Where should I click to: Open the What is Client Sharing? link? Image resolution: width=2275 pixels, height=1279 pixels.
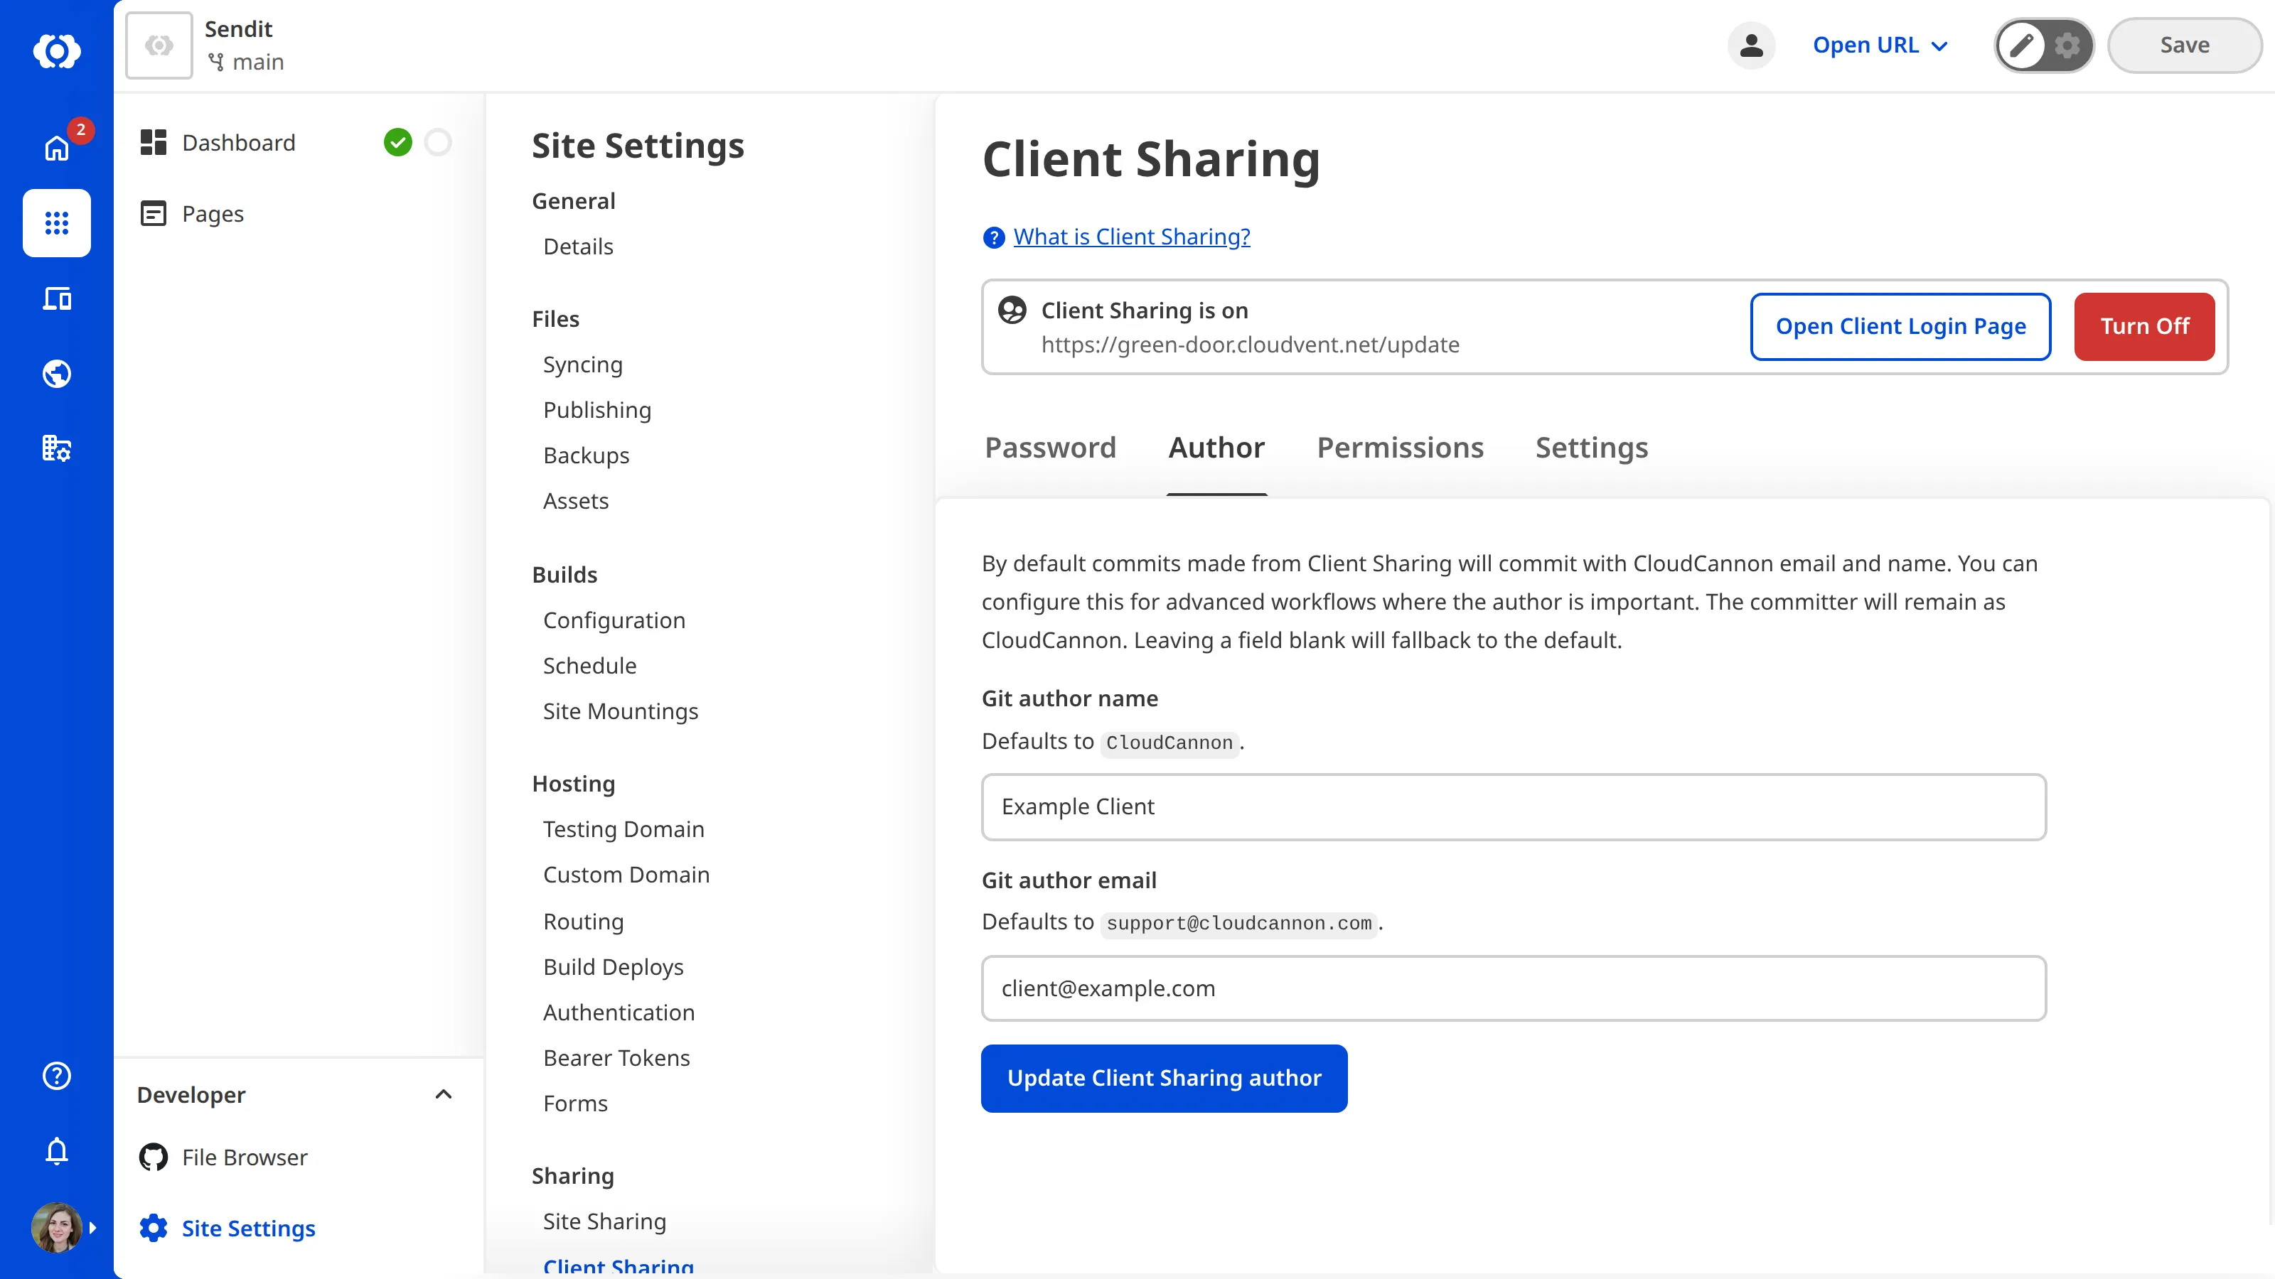tap(1131, 237)
